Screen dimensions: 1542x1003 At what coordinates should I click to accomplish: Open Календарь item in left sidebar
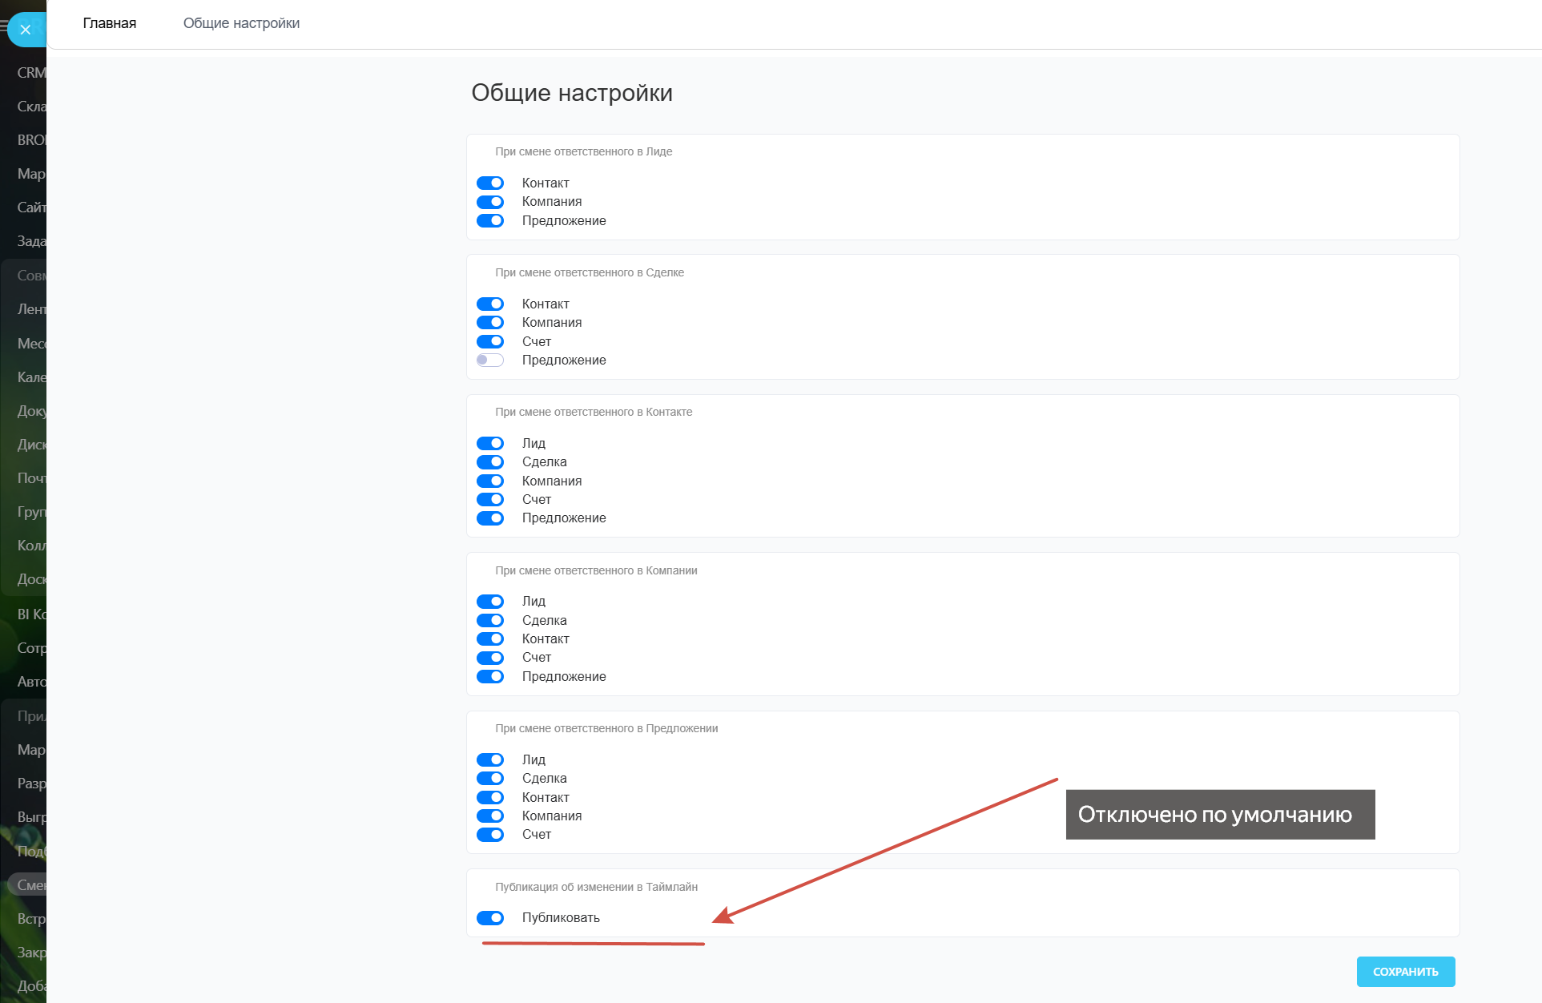point(31,377)
